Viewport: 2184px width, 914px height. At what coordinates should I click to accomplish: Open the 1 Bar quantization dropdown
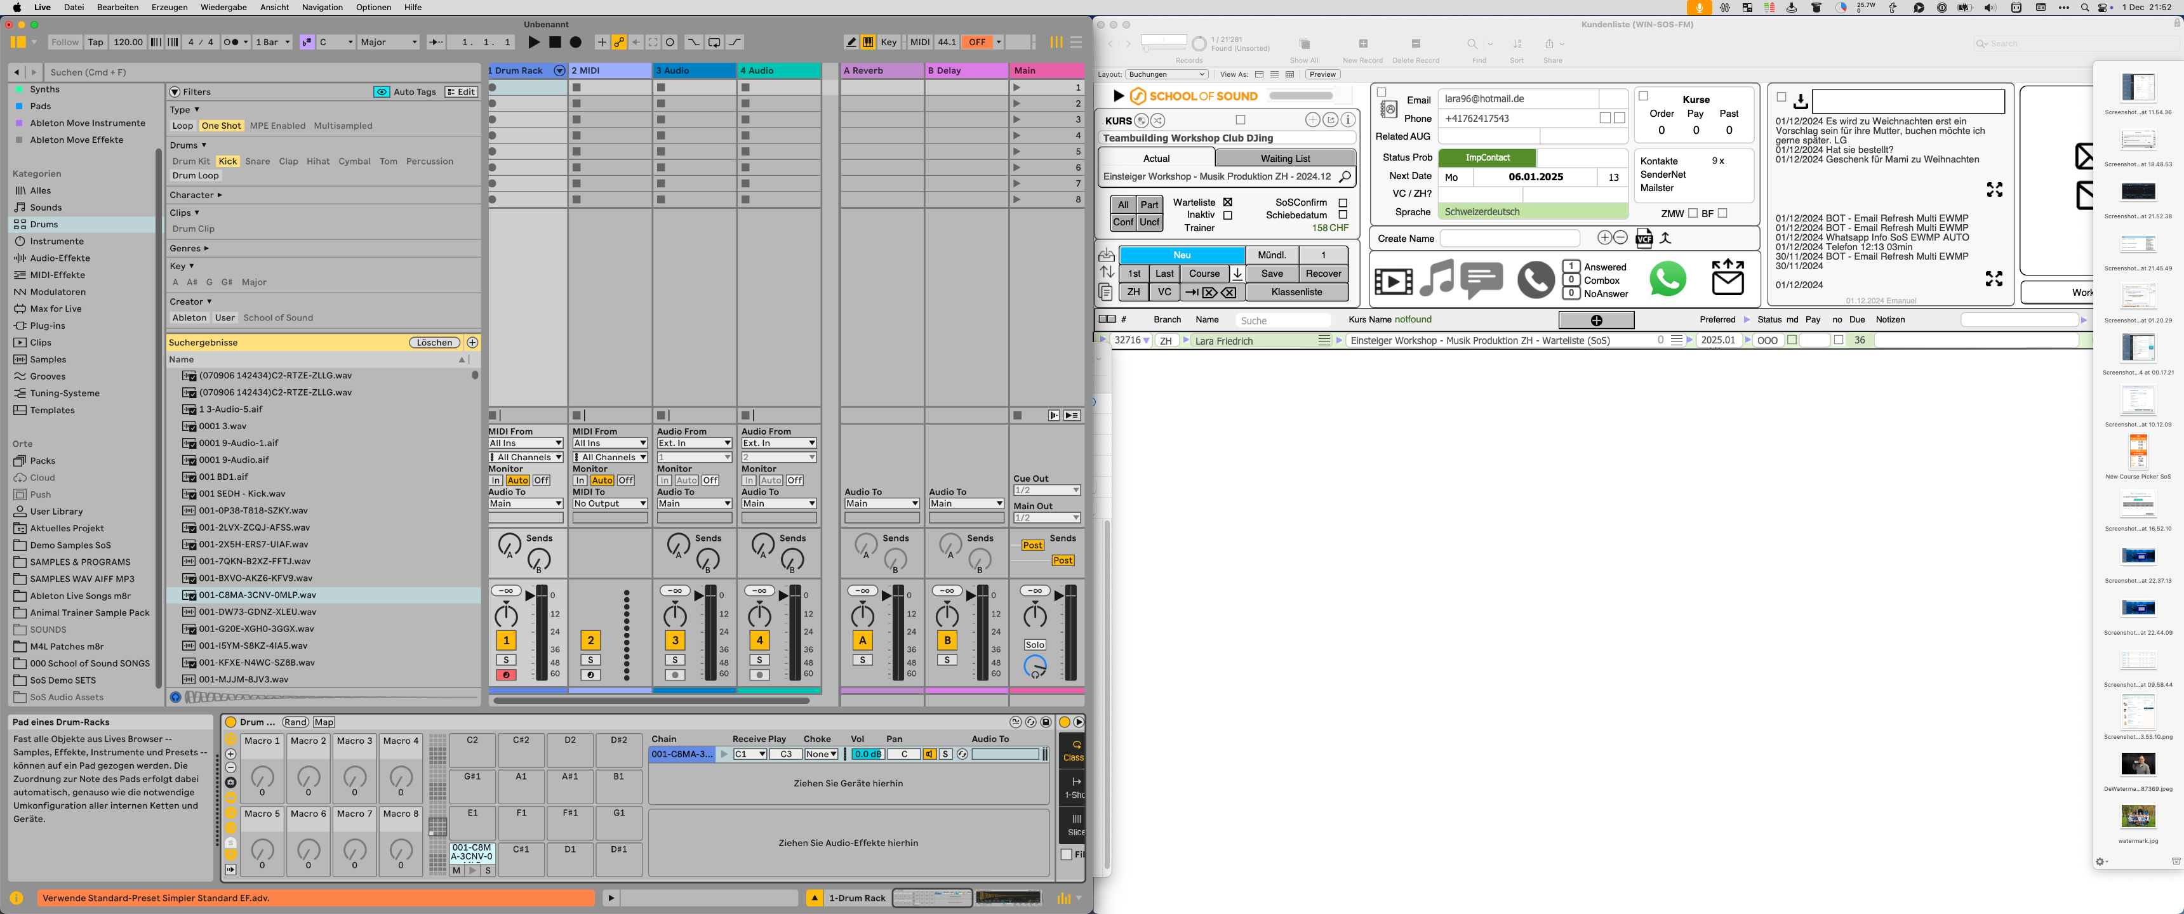[x=273, y=41]
